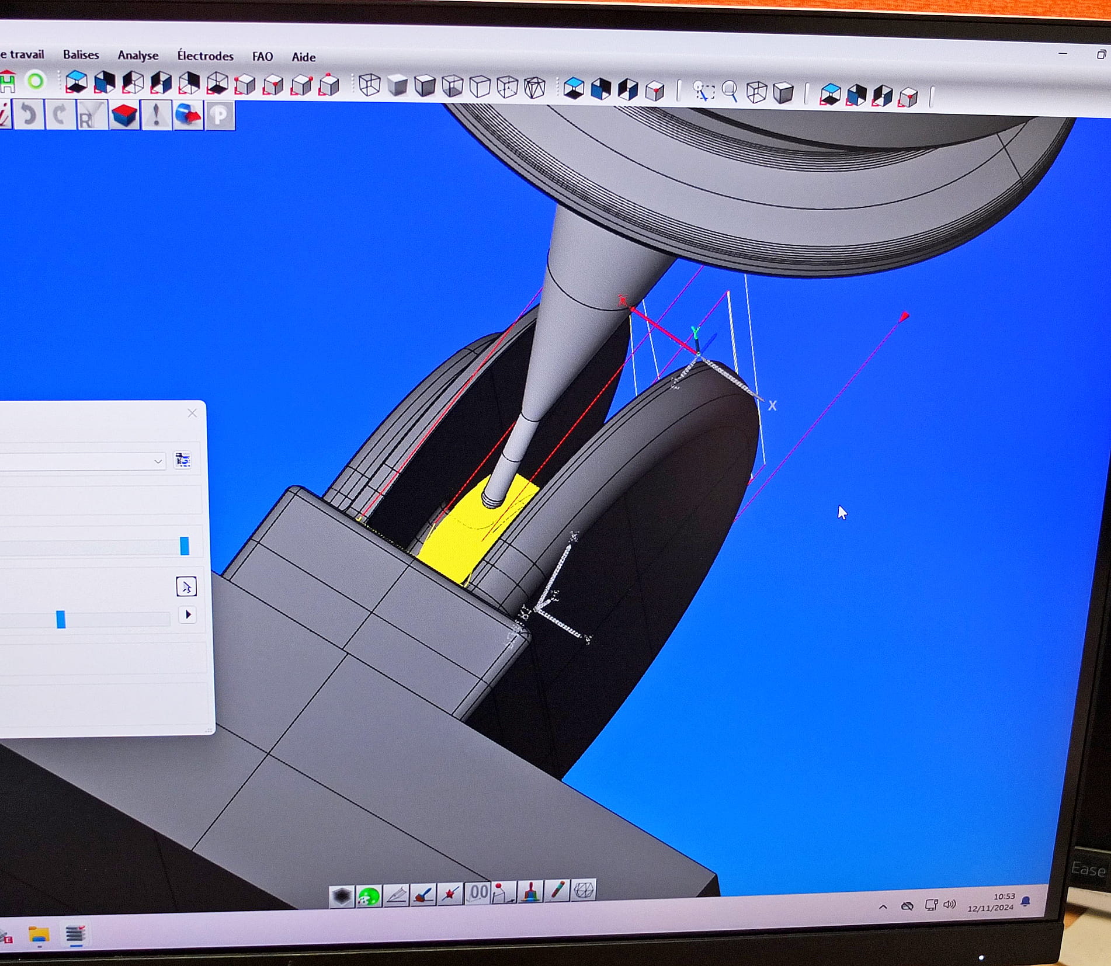Viewport: 1111px width, 966px height.
Task: Close the floating dialog panel
Action: click(x=192, y=413)
